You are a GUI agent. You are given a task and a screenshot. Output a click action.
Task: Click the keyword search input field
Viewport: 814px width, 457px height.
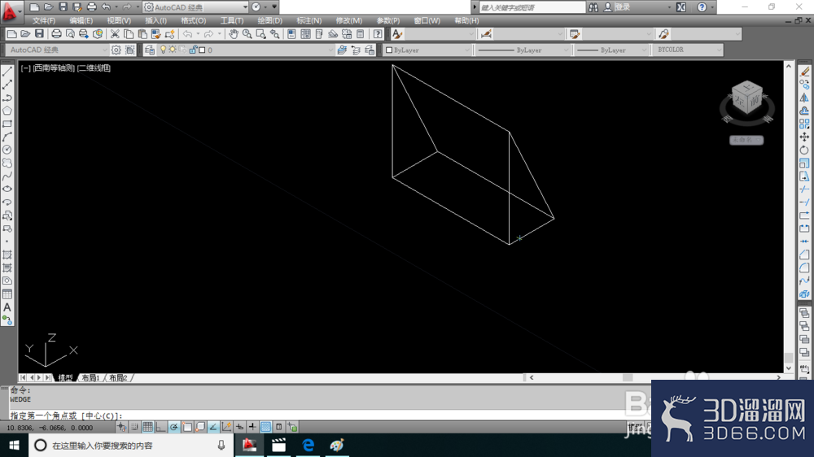(532, 7)
